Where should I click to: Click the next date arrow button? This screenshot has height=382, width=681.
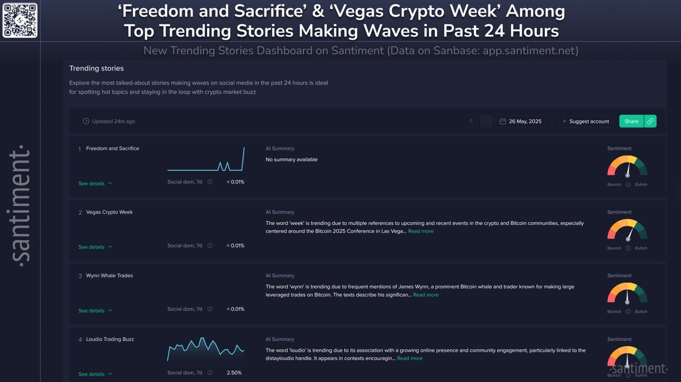pyautogui.click(x=486, y=121)
